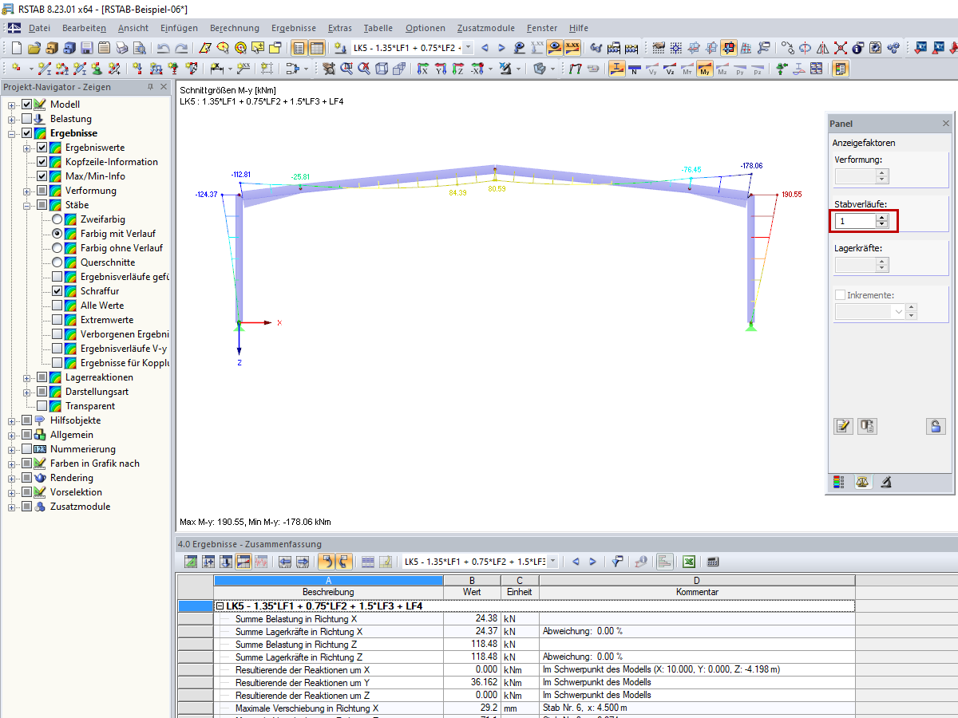
Task: Open the Tabelle menu
Action: (378, 28)
